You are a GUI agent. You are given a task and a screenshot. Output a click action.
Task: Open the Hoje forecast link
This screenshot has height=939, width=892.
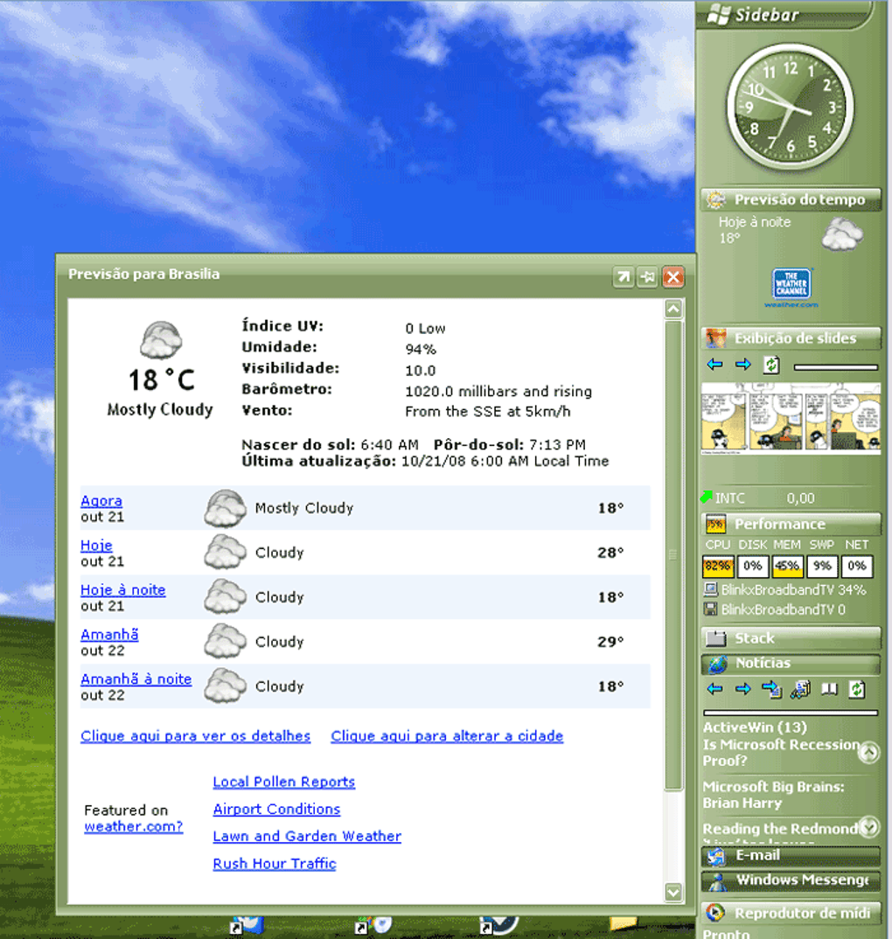pos(96,546)
